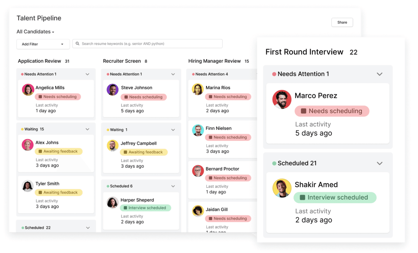
Task: Collapse the Waiting 15 section
Action: 88,129
